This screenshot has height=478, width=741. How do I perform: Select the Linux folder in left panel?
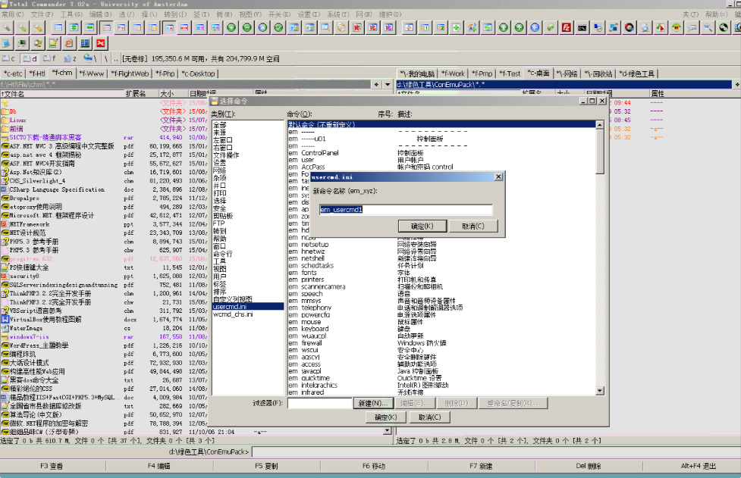click(18, 120)
